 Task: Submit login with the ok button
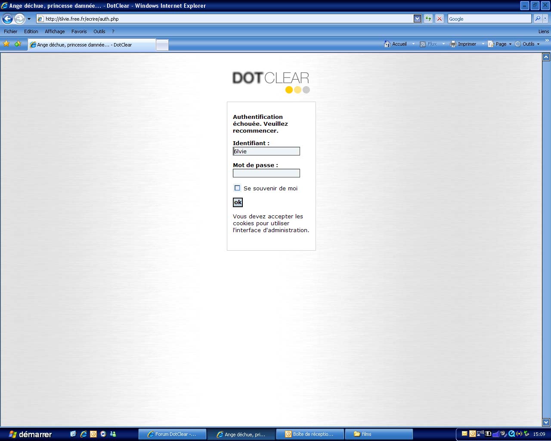(x=238, y=202)
